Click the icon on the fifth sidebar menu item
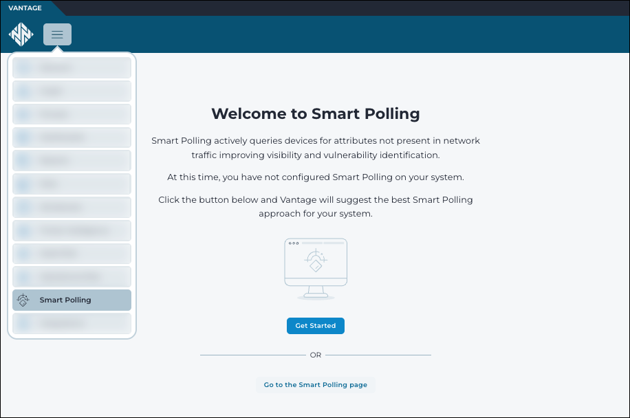The height and width of the screenshot is (418, 630). (23, 160)
